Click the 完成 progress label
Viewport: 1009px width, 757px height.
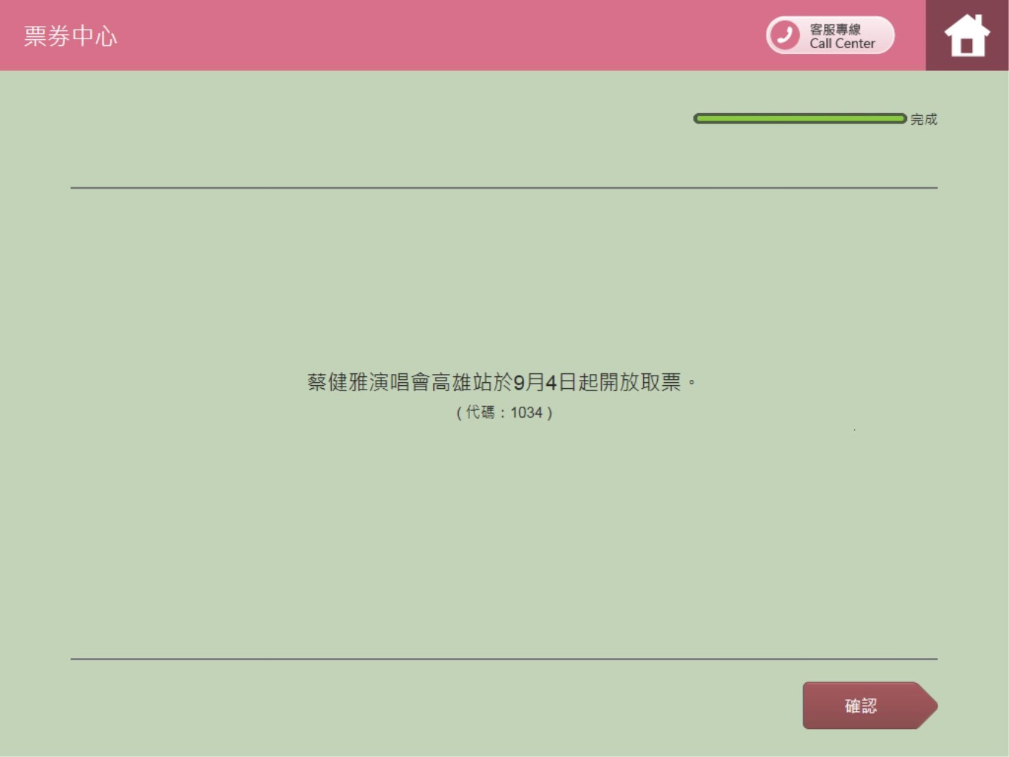click(923, 119)
